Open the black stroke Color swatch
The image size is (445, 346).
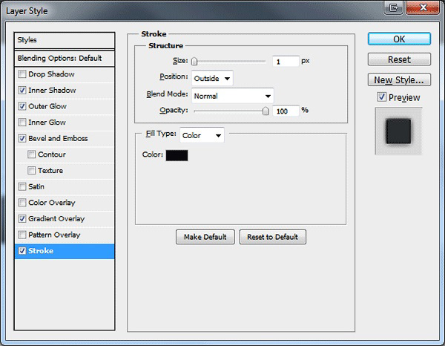click(177, 155)
